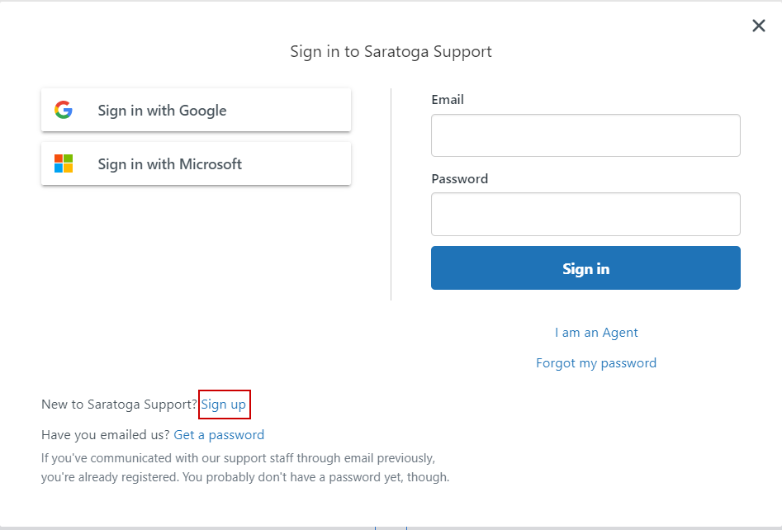This screenshot has height=530, width=782.
Task: Click the communicated with our support staff sentence
Action: click(239, 458)
